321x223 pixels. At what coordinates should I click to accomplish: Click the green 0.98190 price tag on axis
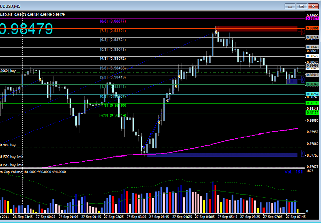[x=312, y=103]
